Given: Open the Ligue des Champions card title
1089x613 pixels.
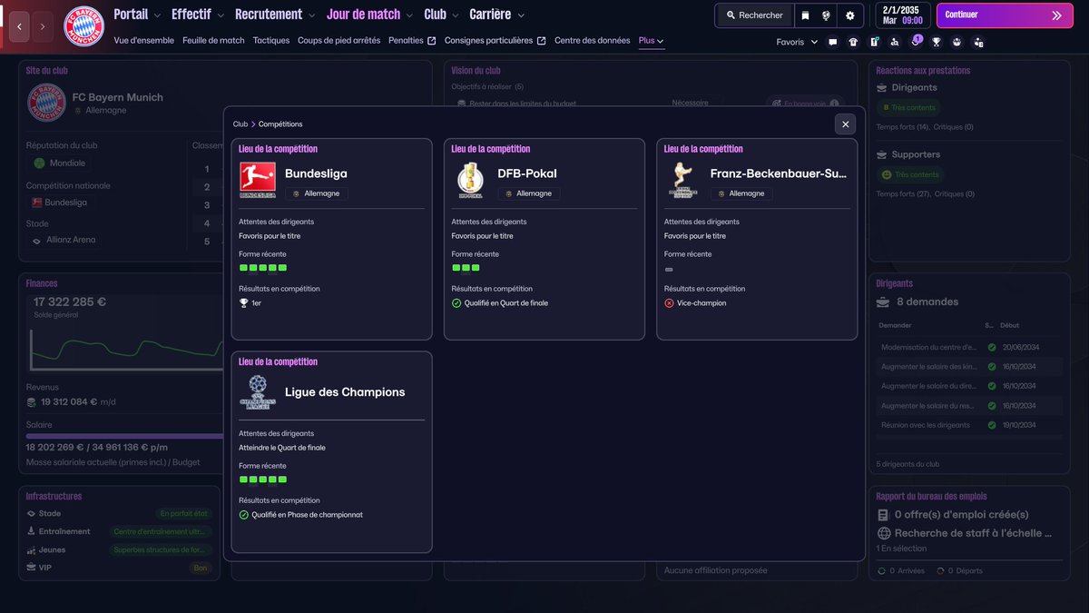Looking at the screenshot, I should [x=345, y=392].
